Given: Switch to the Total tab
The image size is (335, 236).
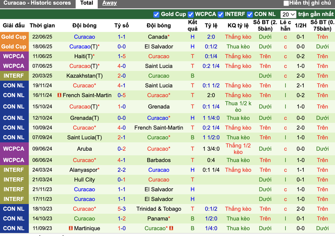Looking at the screenshot, I should coord(86,3).
